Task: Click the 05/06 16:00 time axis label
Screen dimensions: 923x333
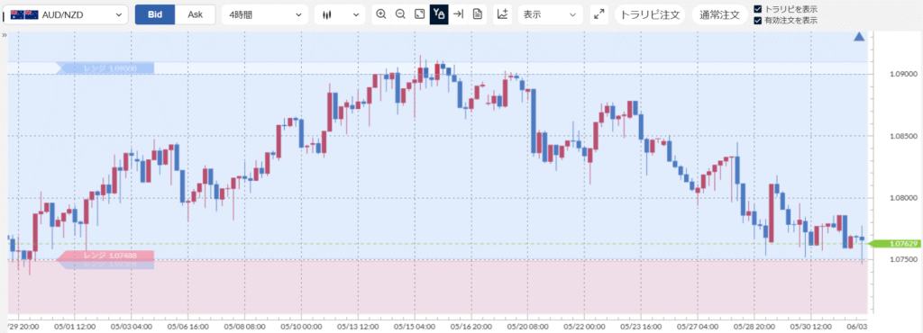Action: 188,327
